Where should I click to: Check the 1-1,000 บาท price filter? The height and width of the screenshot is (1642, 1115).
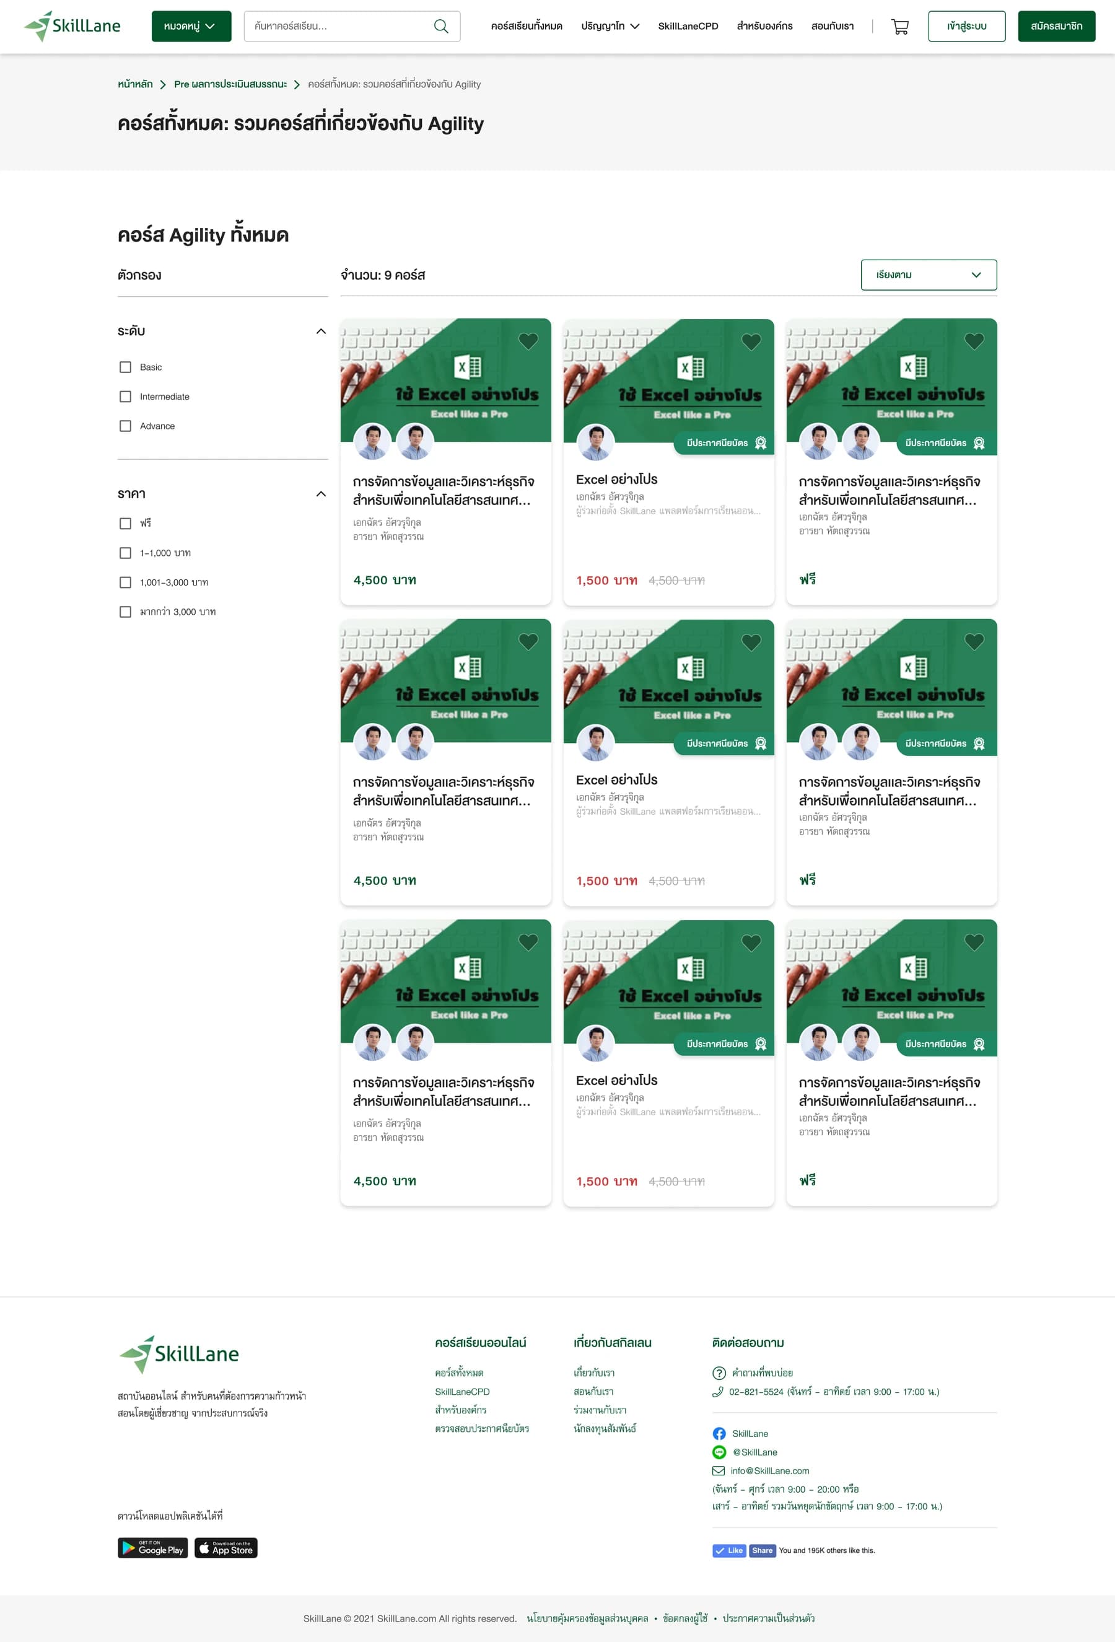point(125,553)
